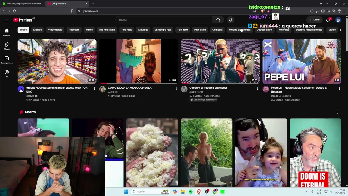Open the browser main menu
The height and width of the screenshot is (196, 348).
click(344, 11)
